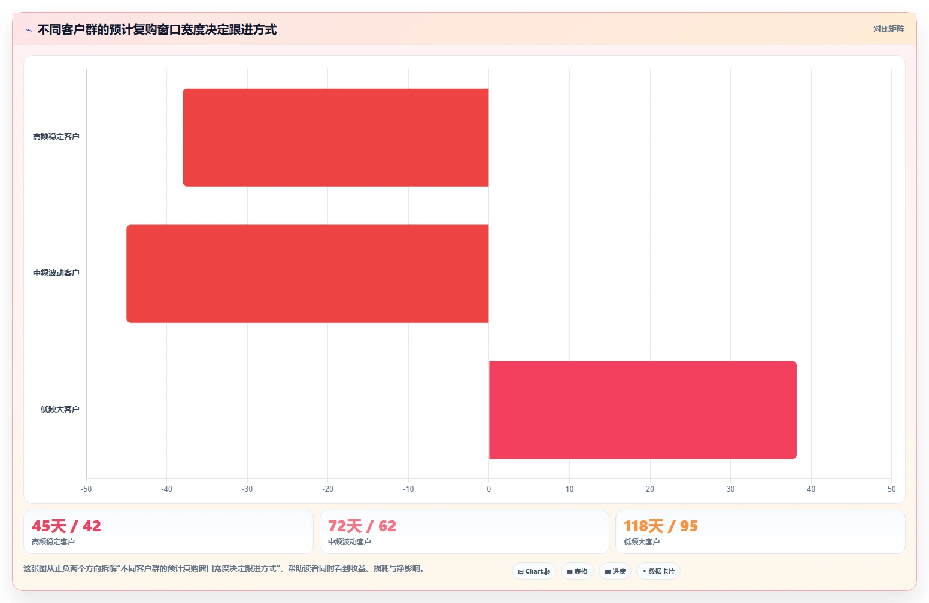Click the 低频大客户 pink bar

click(x=643, y=410)
